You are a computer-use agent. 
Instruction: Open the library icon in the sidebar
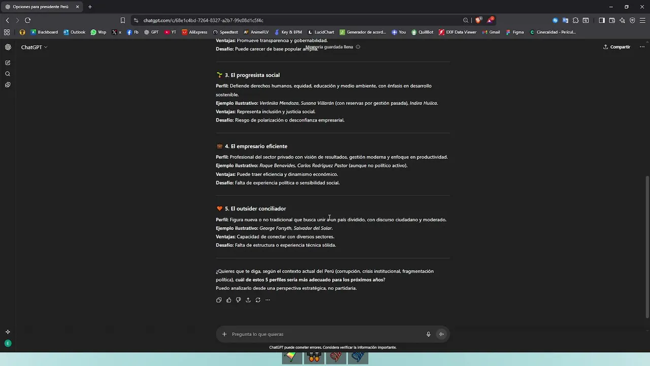[x=8, y=85]
